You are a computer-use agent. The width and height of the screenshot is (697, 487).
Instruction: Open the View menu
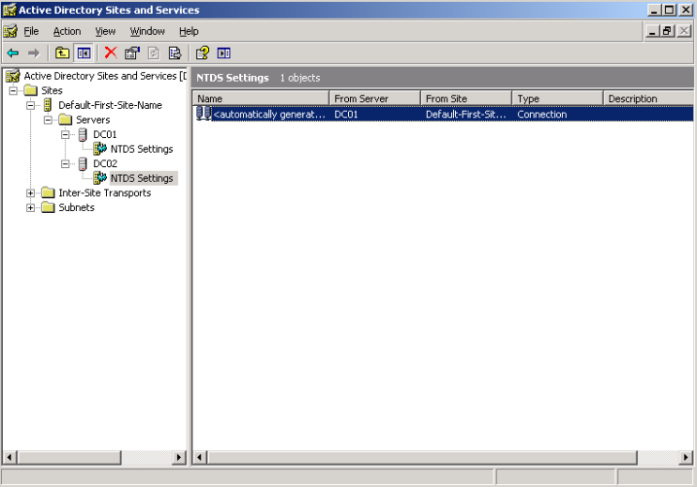tap(105, 31)
